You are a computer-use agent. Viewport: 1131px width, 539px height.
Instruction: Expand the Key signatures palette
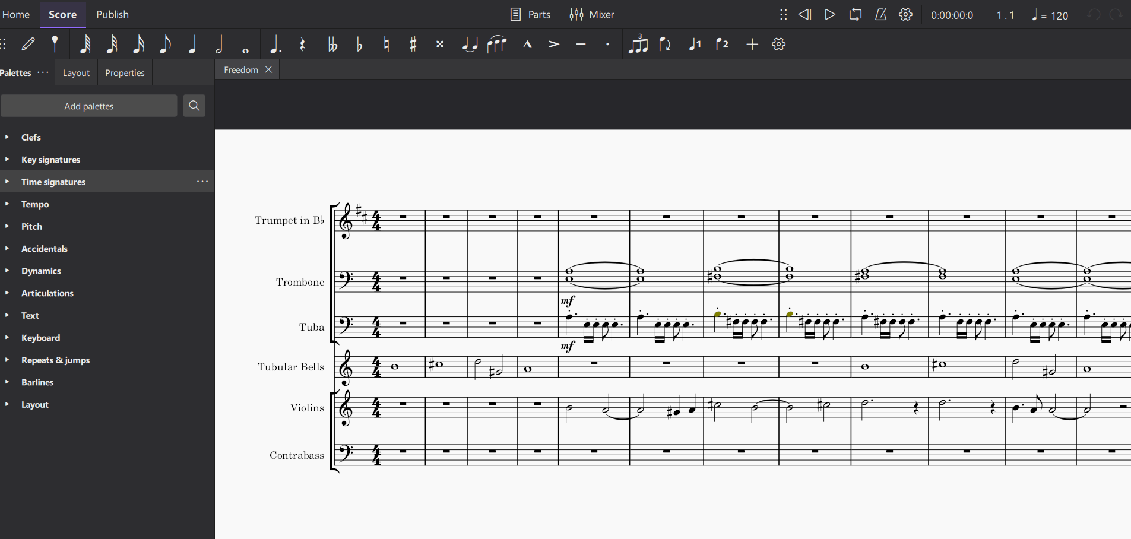[7, 160]
